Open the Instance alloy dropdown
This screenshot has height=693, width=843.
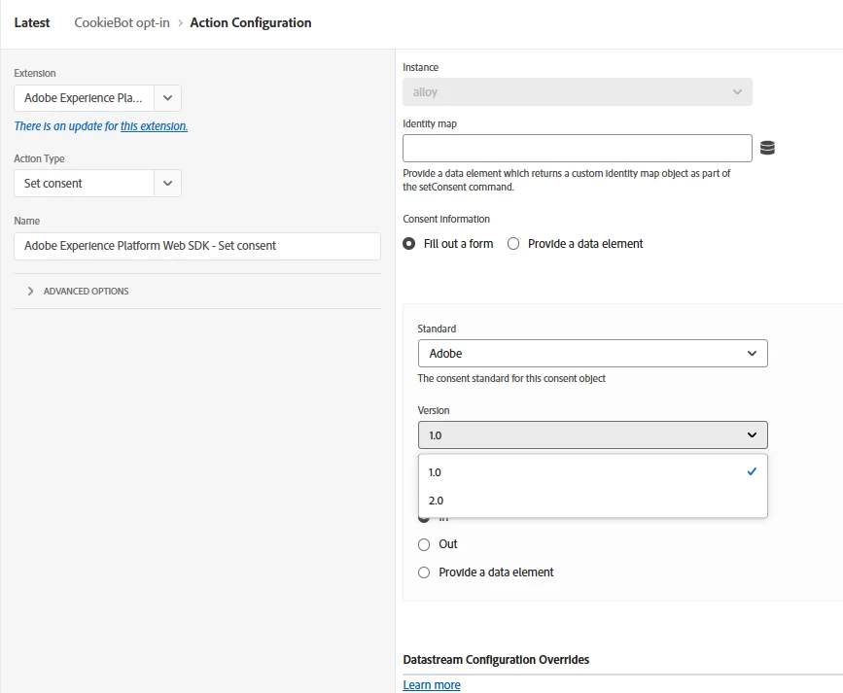[x=578, y=92]
